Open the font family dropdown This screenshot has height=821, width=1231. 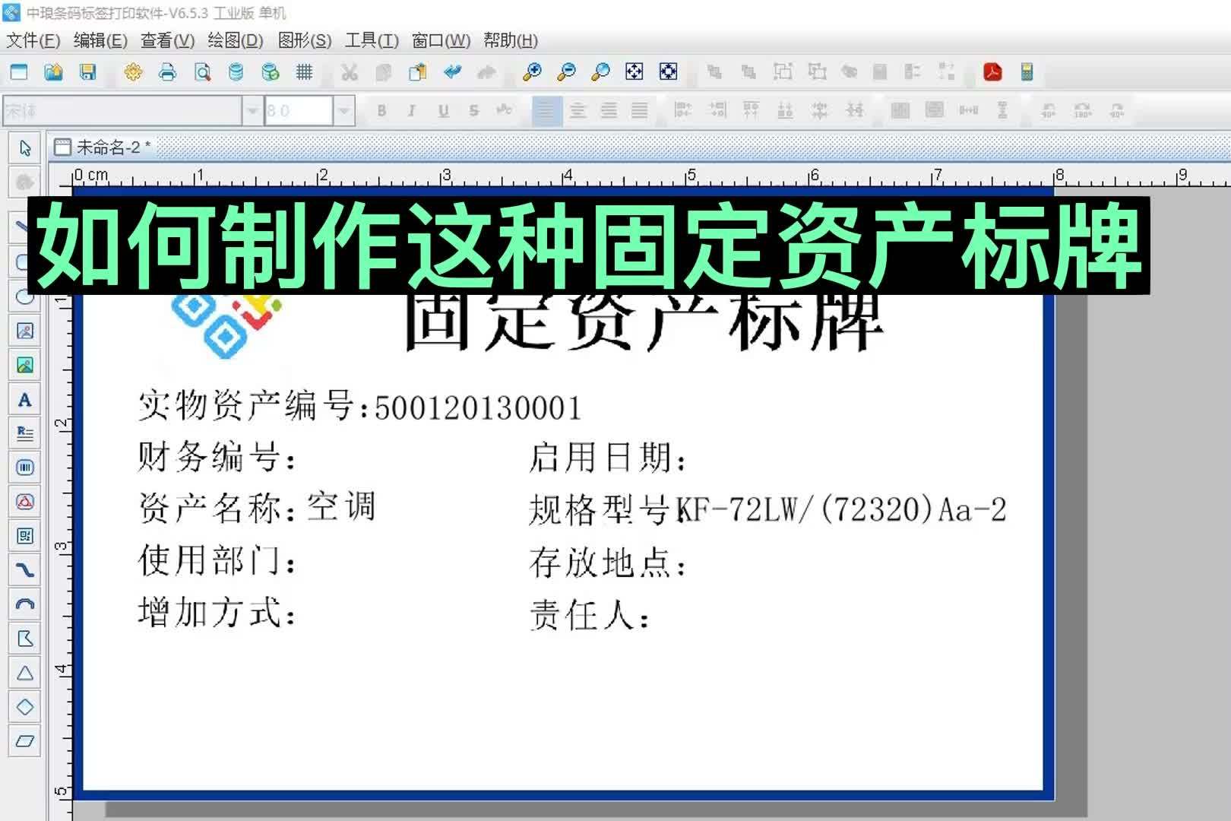[252, 110]
